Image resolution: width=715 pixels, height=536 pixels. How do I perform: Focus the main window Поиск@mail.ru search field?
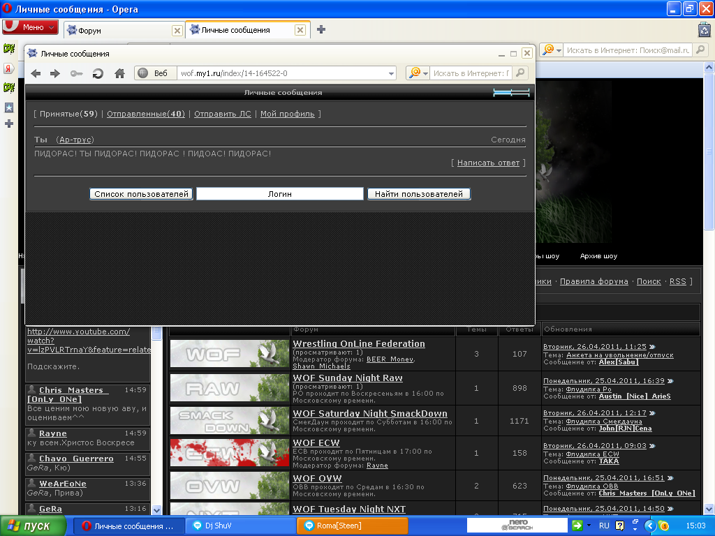pos(628,50)
